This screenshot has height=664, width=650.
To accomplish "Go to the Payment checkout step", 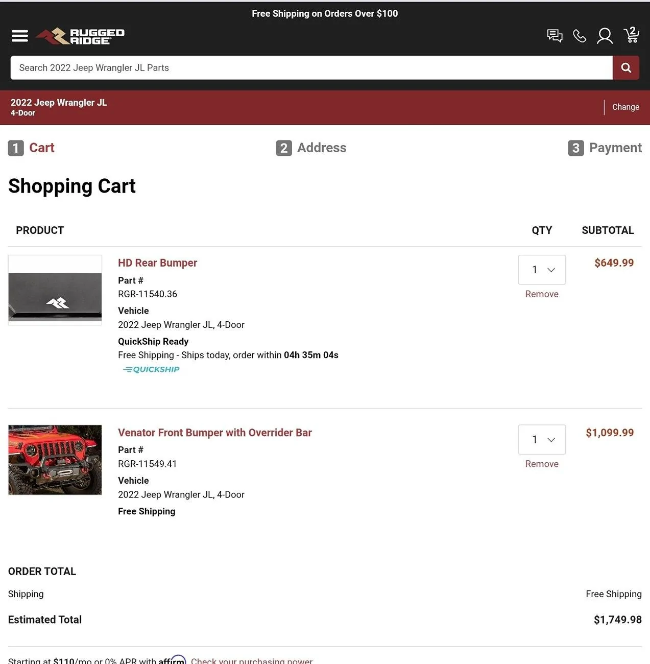I will [605, 148].
